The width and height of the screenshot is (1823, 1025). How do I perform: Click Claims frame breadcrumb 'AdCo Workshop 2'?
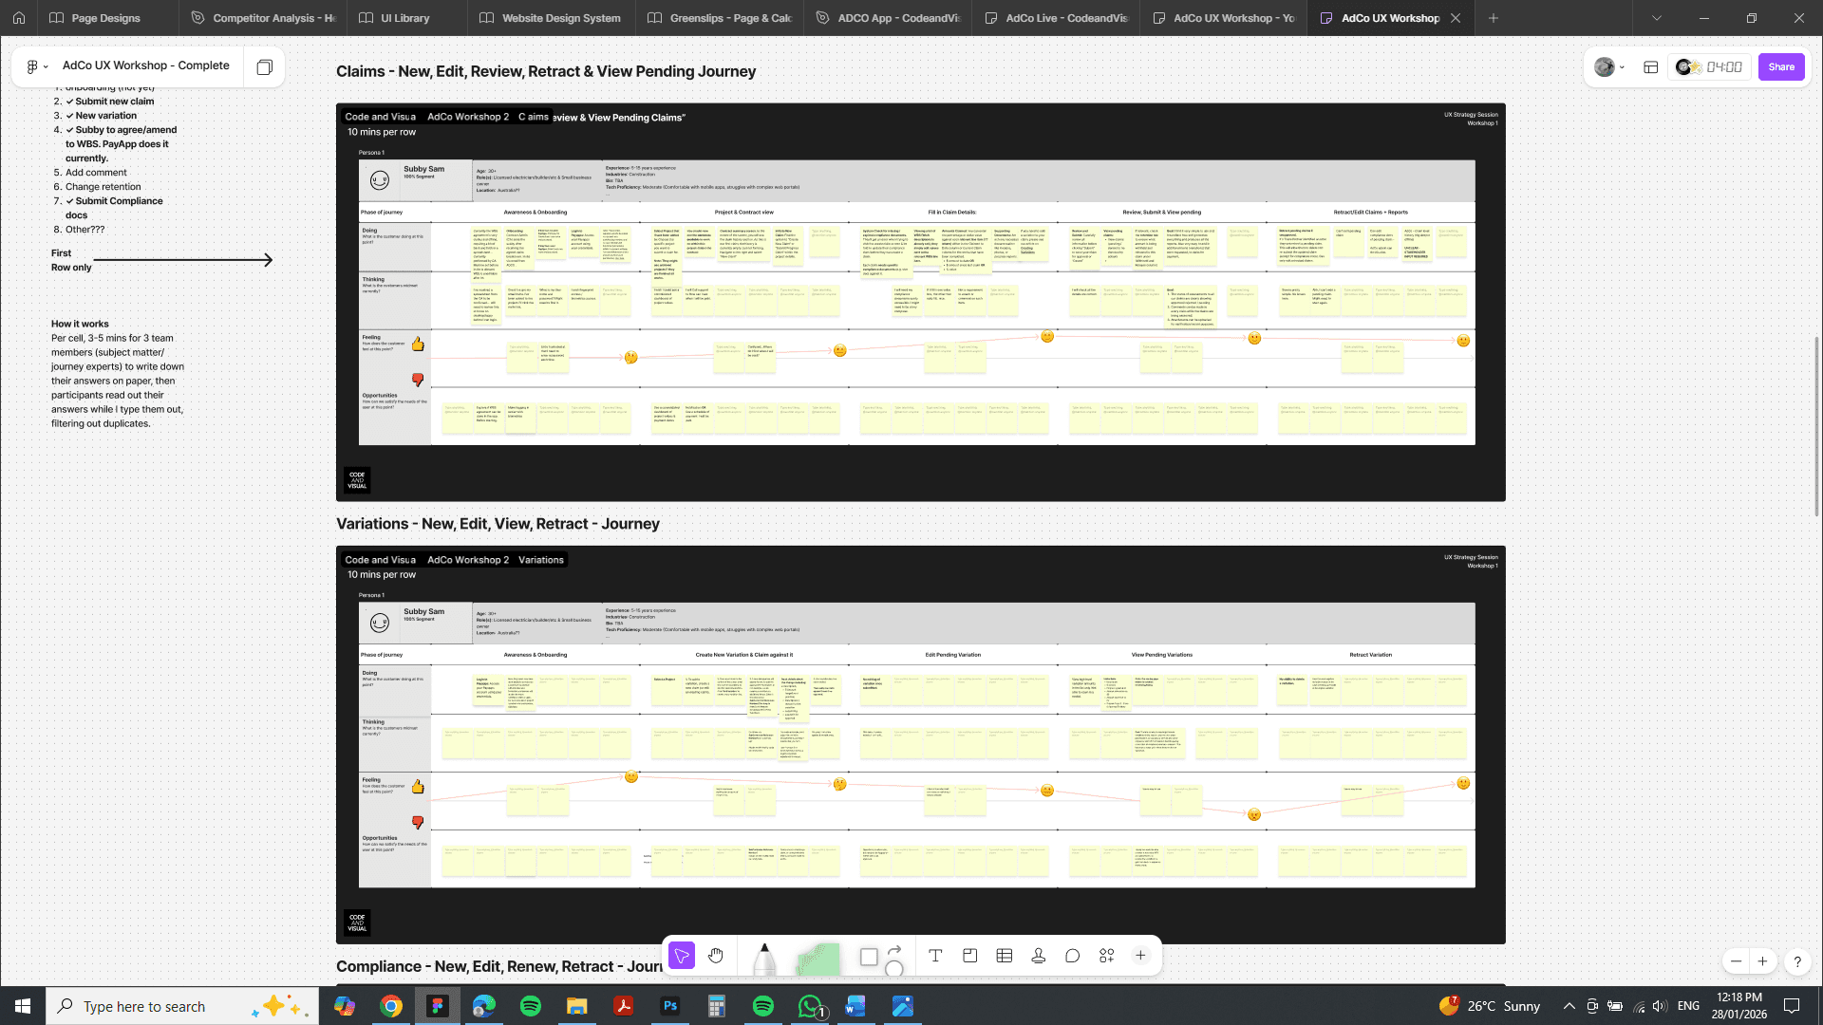[468, 117]
